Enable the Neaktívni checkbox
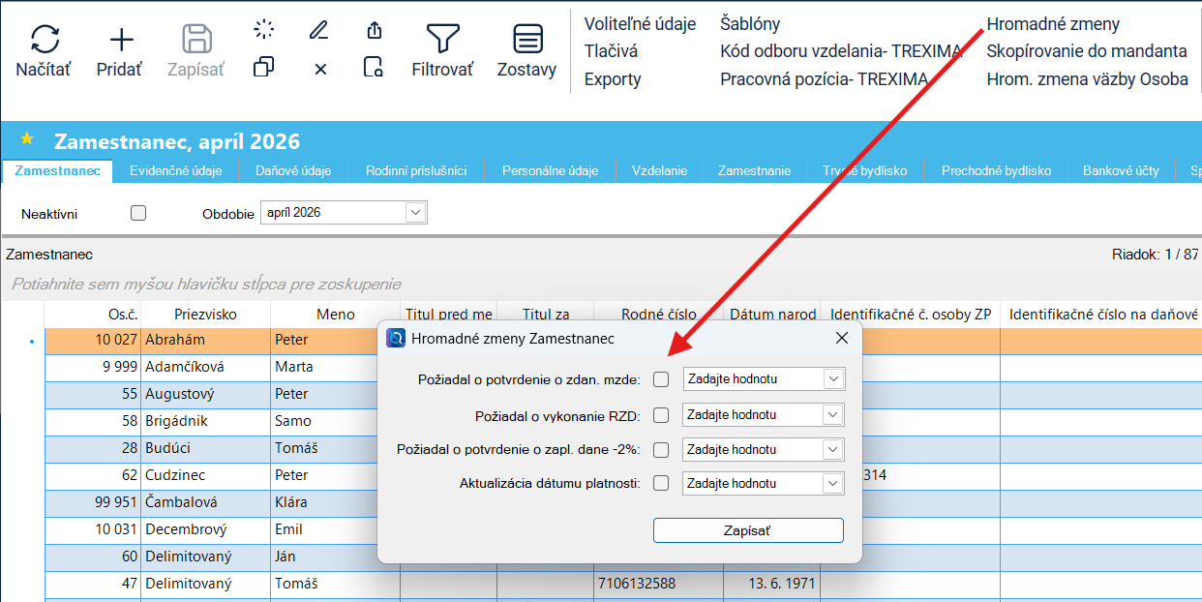Screen dimensions: 1202x602 tap(138, 213)
